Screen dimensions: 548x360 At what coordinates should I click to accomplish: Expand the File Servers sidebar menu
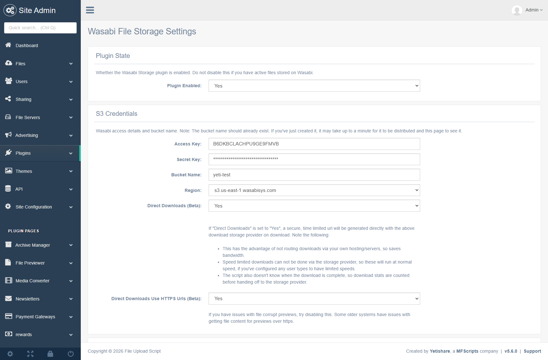40,117
